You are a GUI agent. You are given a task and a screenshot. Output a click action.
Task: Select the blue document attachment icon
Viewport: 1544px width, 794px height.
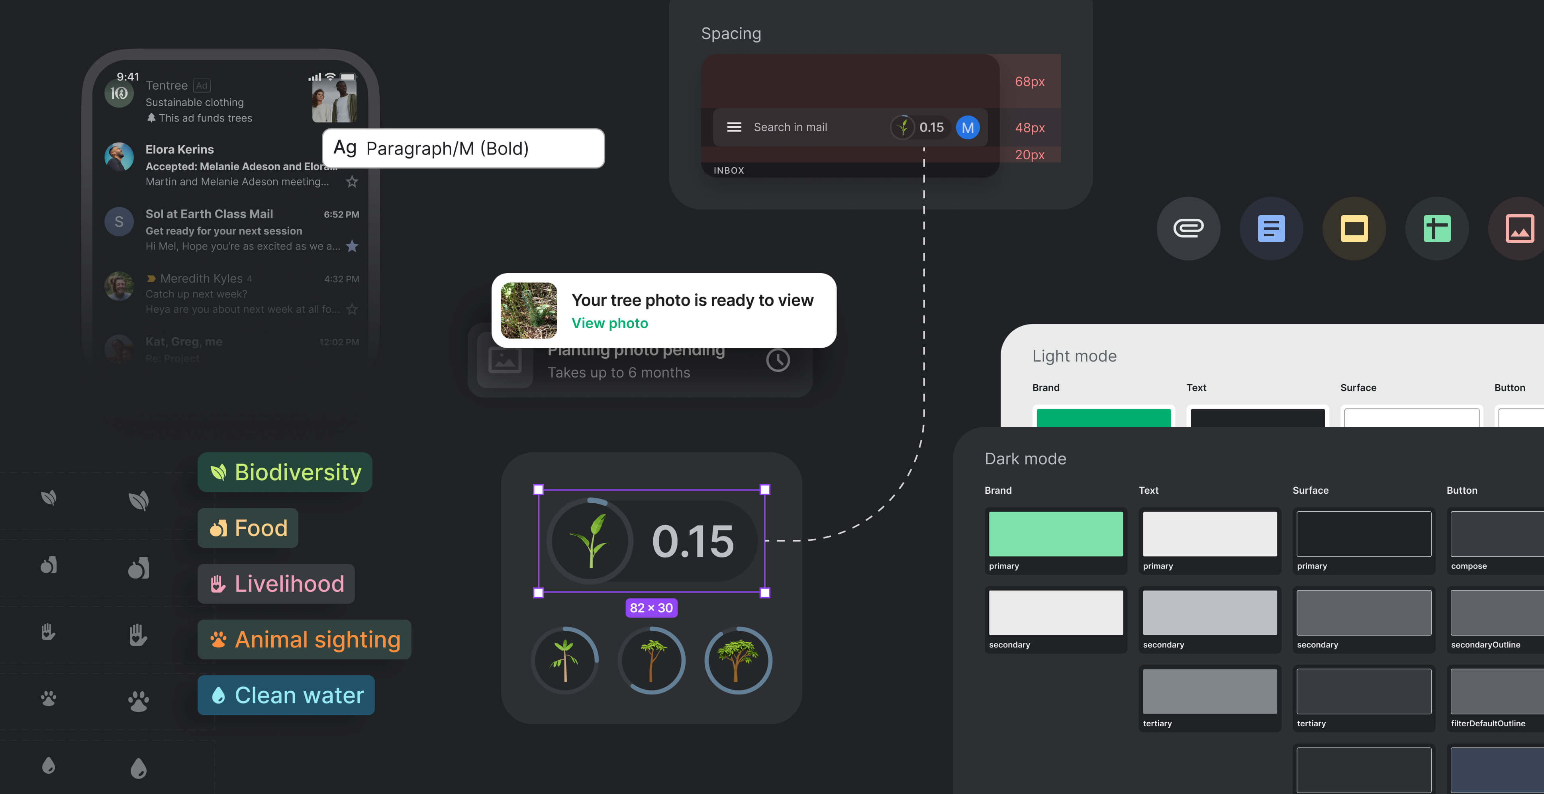[1271, 228]
